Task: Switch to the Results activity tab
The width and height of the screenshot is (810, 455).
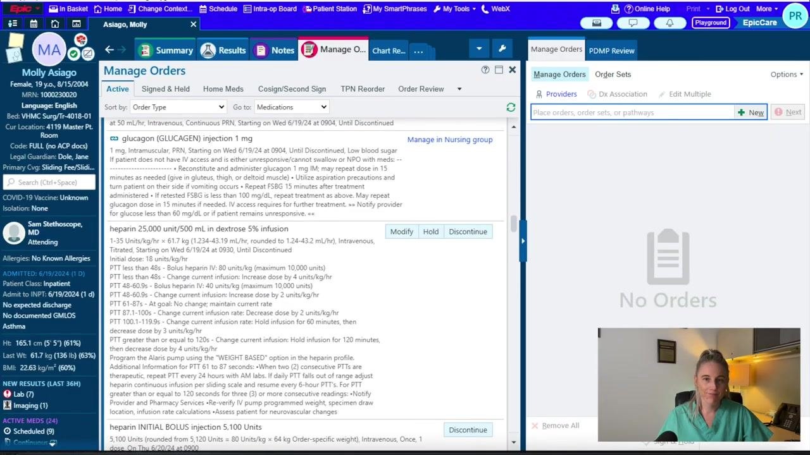Action: click(224, 50)
